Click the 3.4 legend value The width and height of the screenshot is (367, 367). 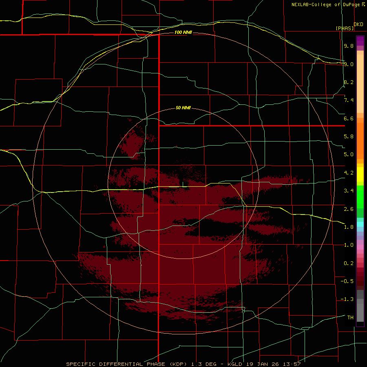349,191
